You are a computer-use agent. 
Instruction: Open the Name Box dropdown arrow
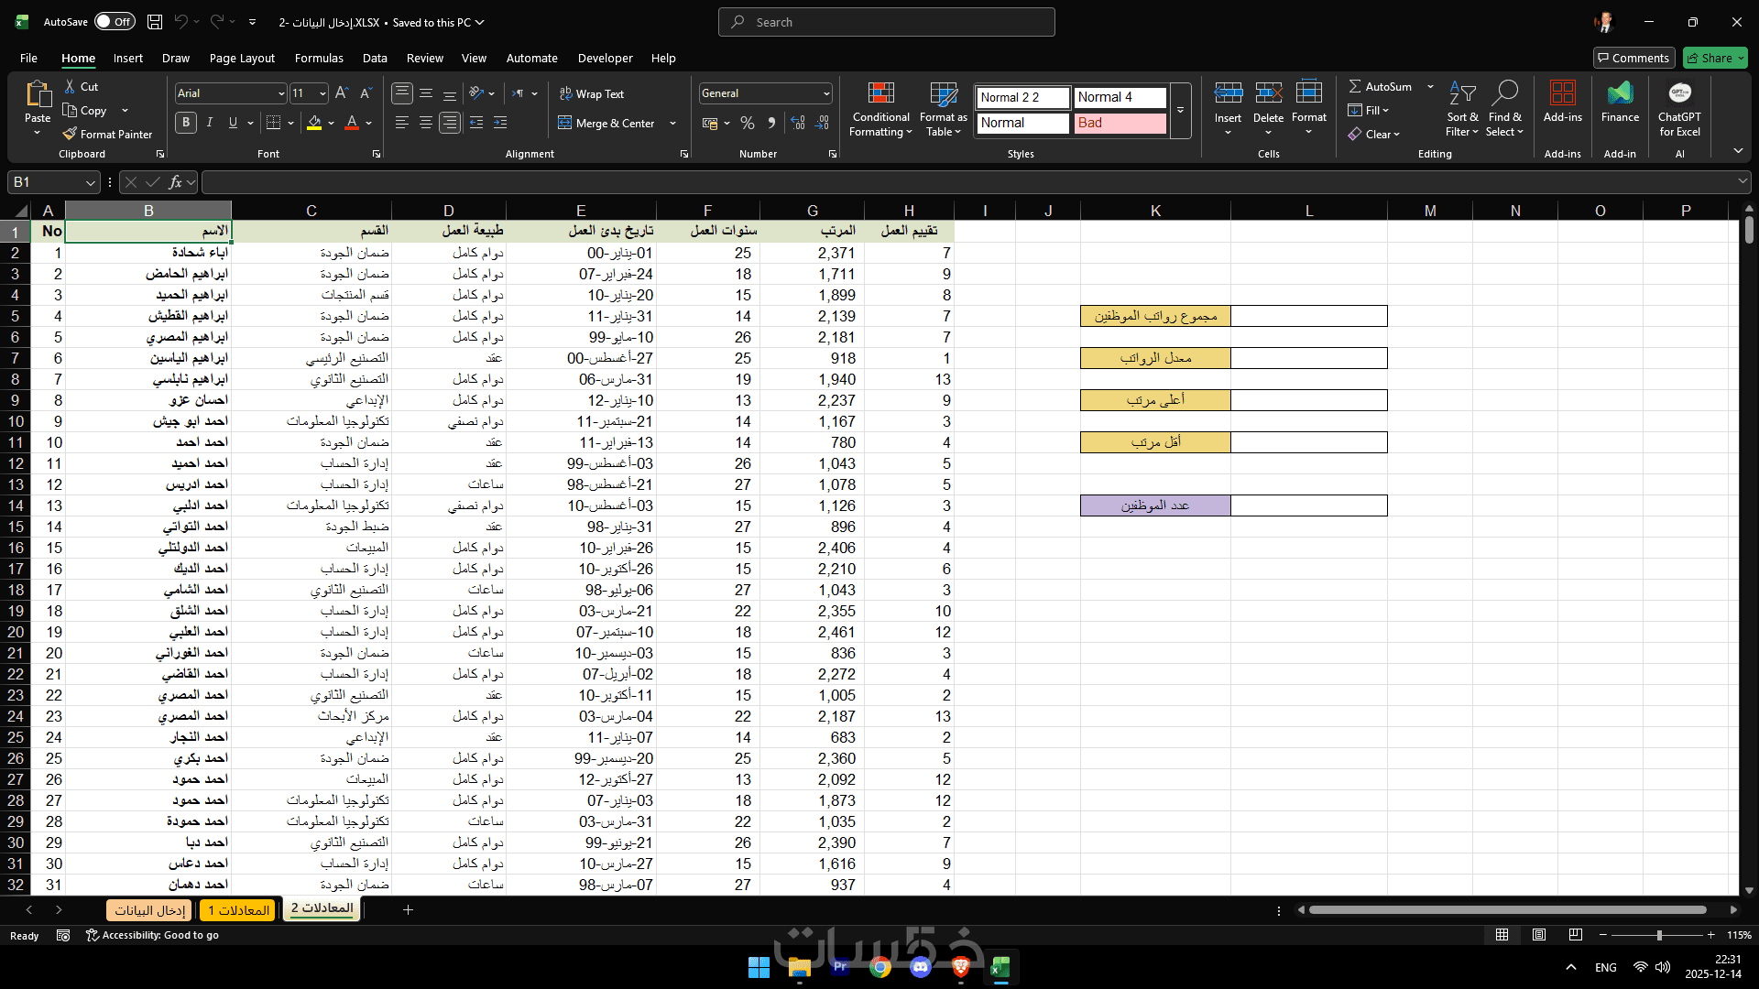pos(90,182)
